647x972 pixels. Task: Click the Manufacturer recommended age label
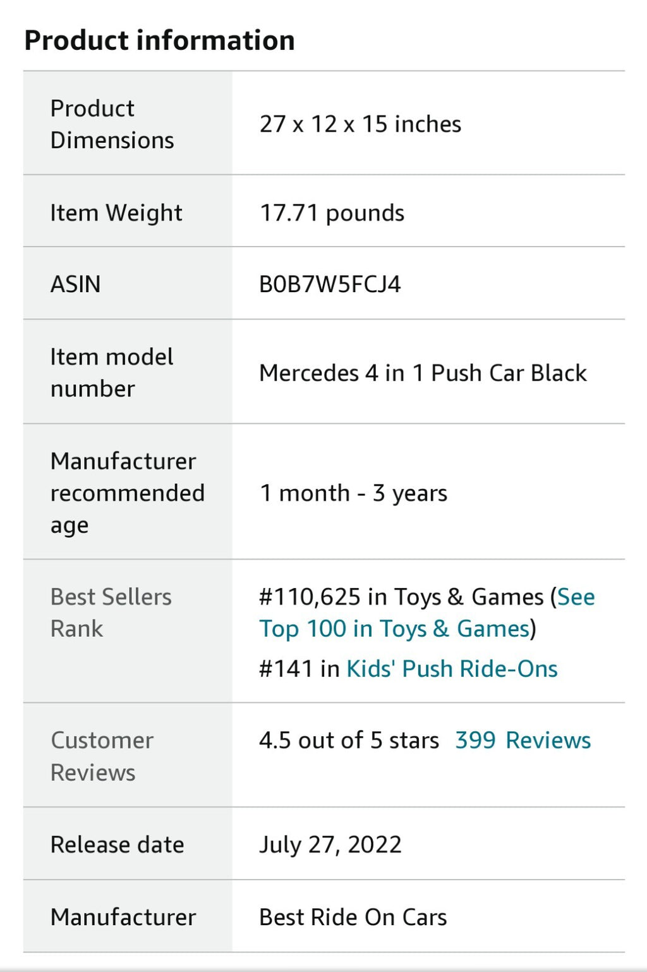click(x=127, y=493)
